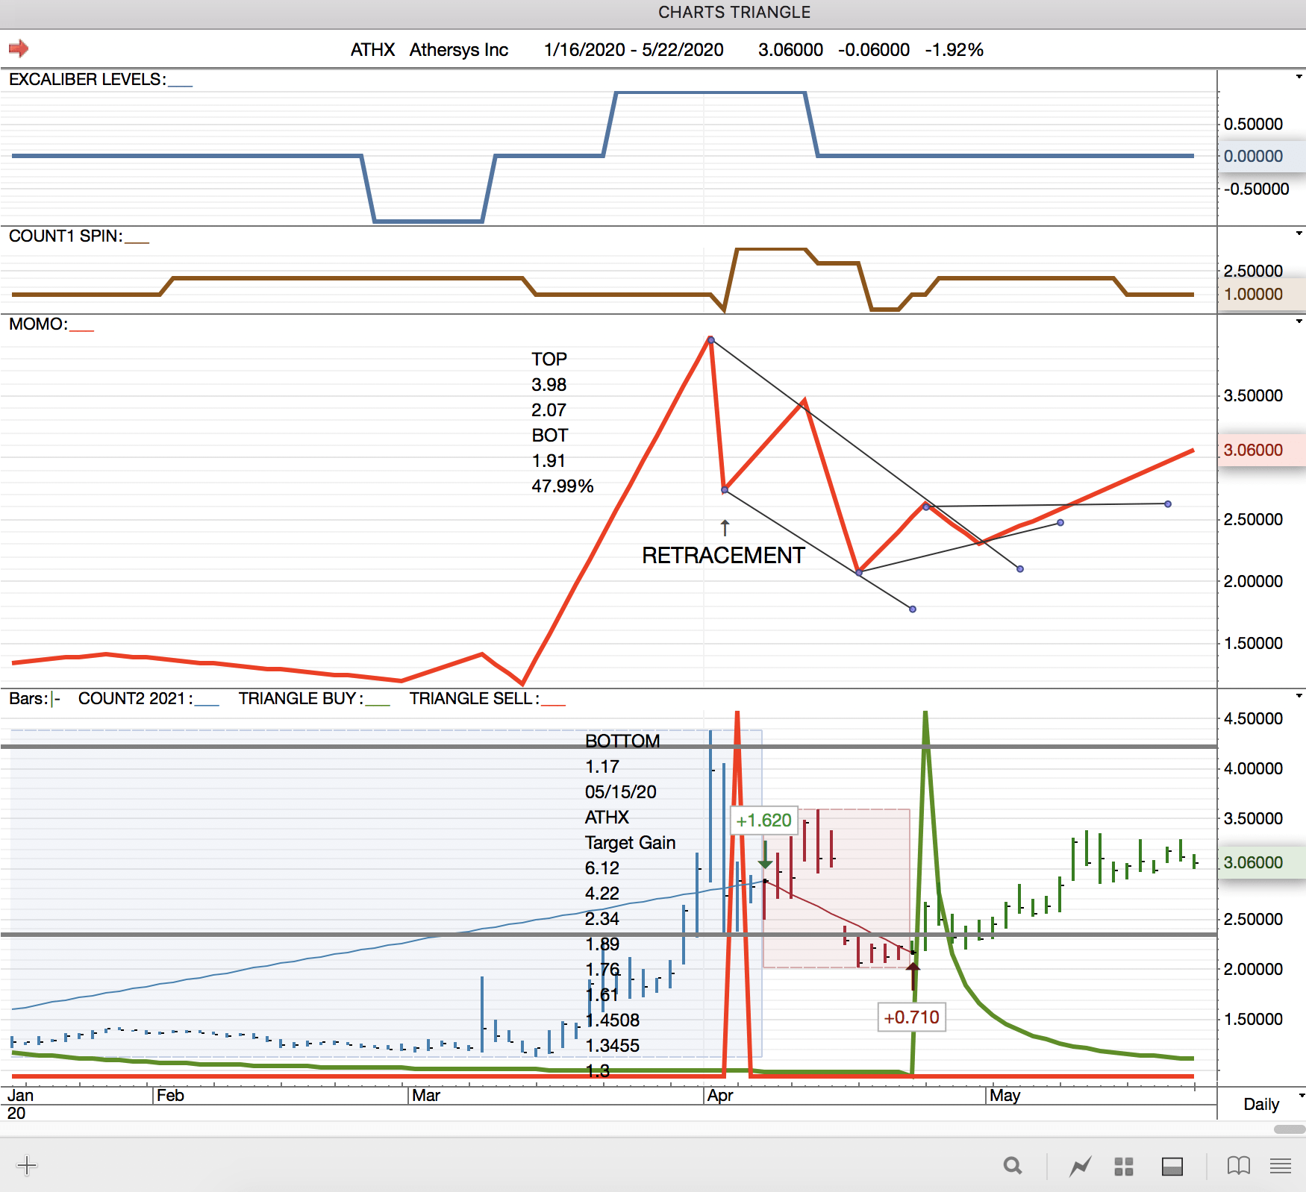
Task: Click the ATHX ticker symbol in header
Action: 372,50
